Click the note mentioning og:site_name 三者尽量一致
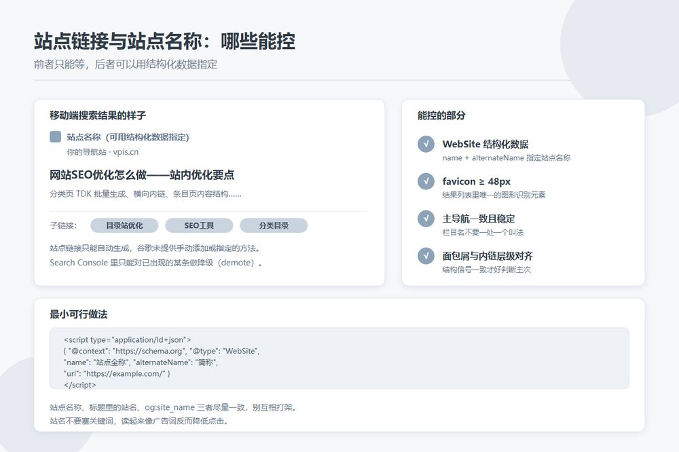 tap(173, 407)
